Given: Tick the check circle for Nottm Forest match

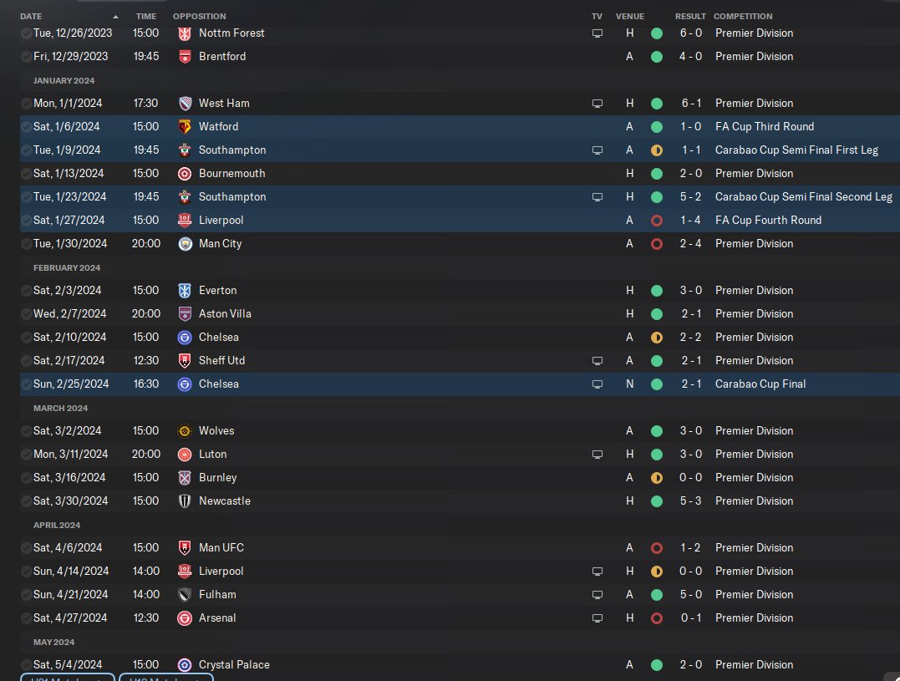Looking at the screenshot, I should (26, 33).
